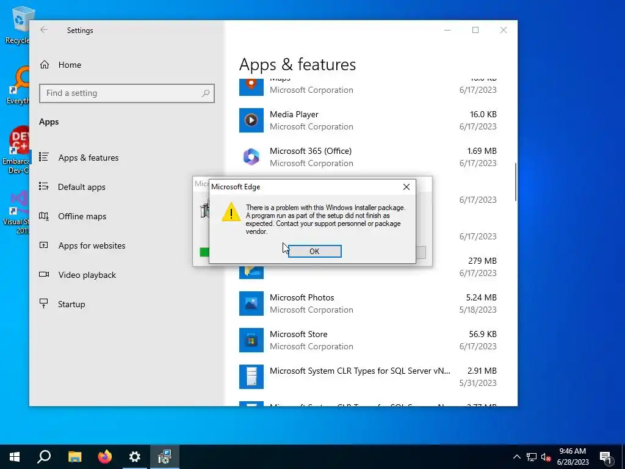Open taskbar Search

click(44, 457)
